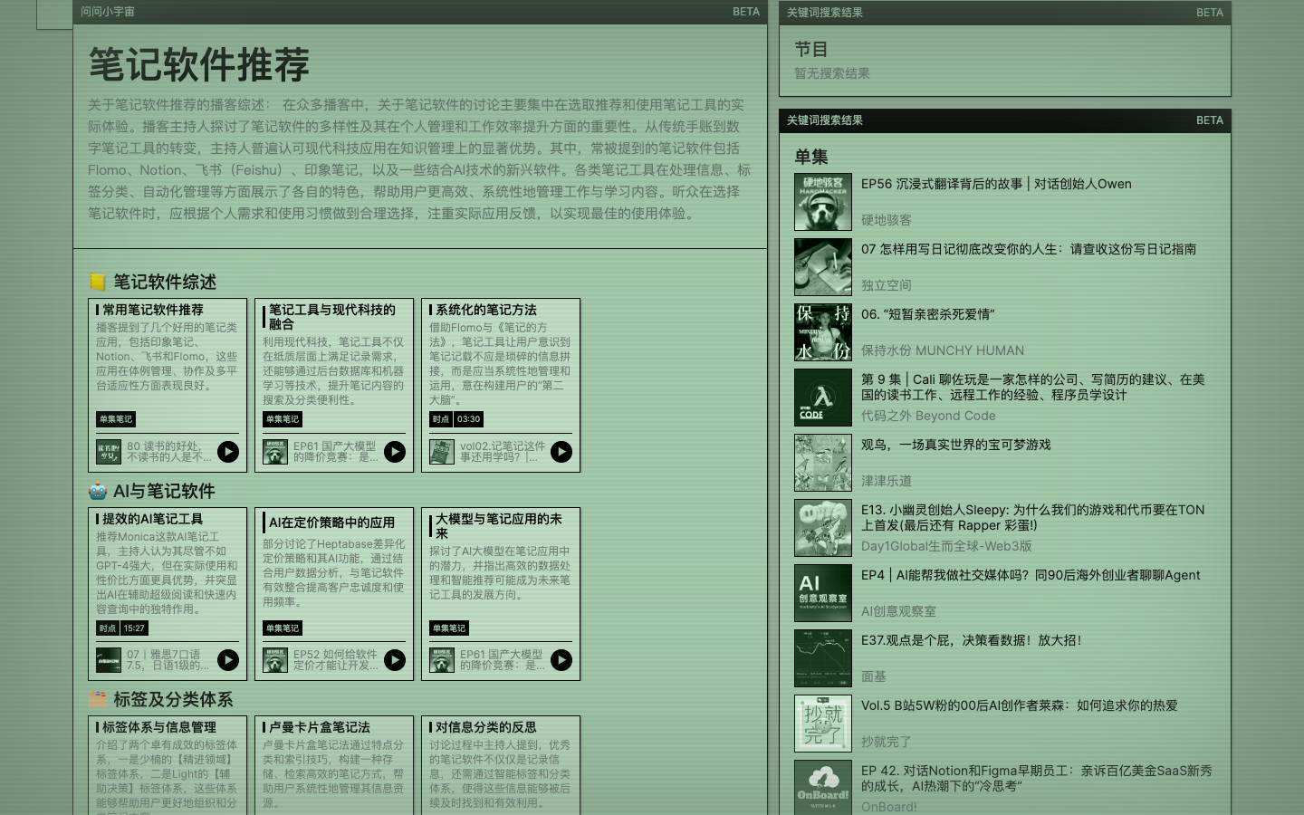Viewport: 1304px width, 815px height.
Task: Open card titled 对信息分类的反思
Action: pyautogui.click(x=501, y=765)
